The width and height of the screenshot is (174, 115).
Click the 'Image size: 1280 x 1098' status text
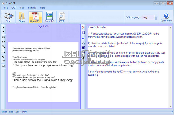(x=14, y=112)
